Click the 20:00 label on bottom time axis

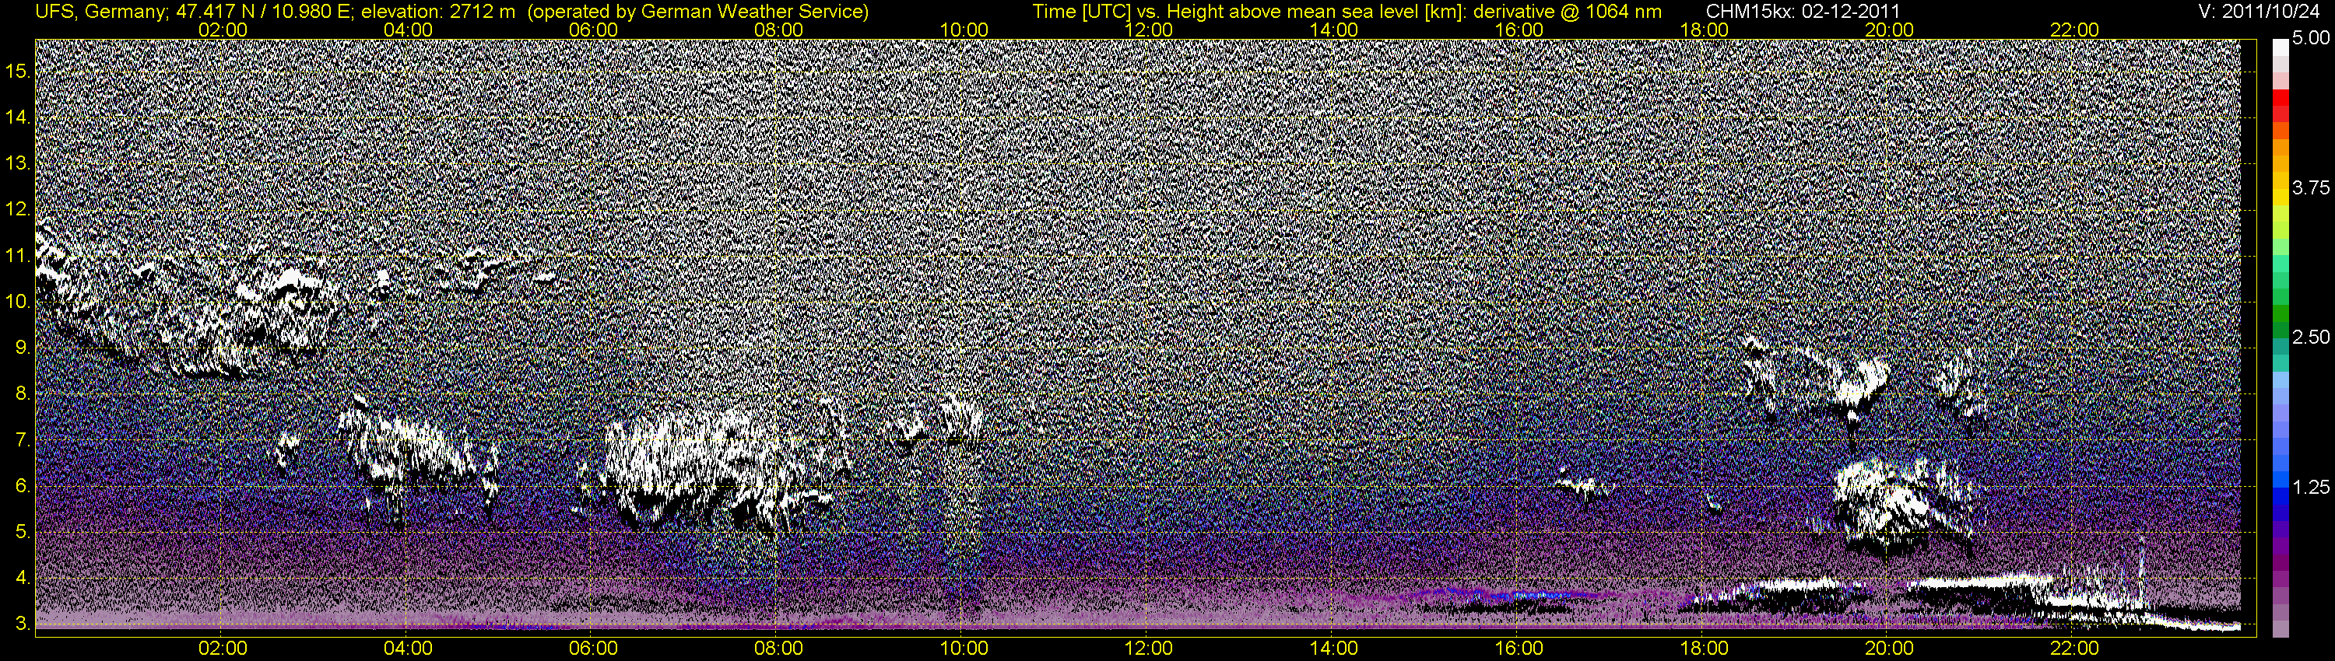1889,649
